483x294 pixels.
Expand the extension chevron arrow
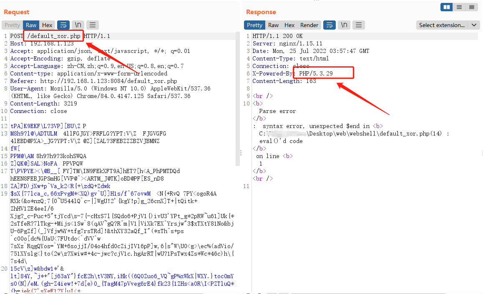[474, 25]
